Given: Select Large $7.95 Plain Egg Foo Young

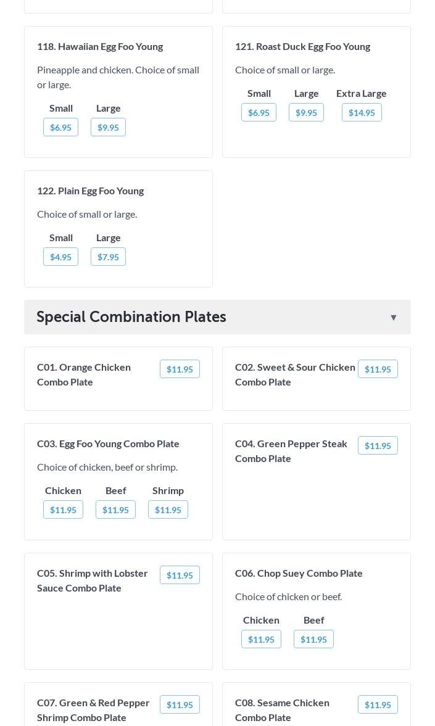Looking at the screenshot, I should point(108,257).
